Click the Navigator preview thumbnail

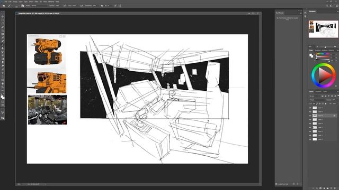tap(323, 29)
